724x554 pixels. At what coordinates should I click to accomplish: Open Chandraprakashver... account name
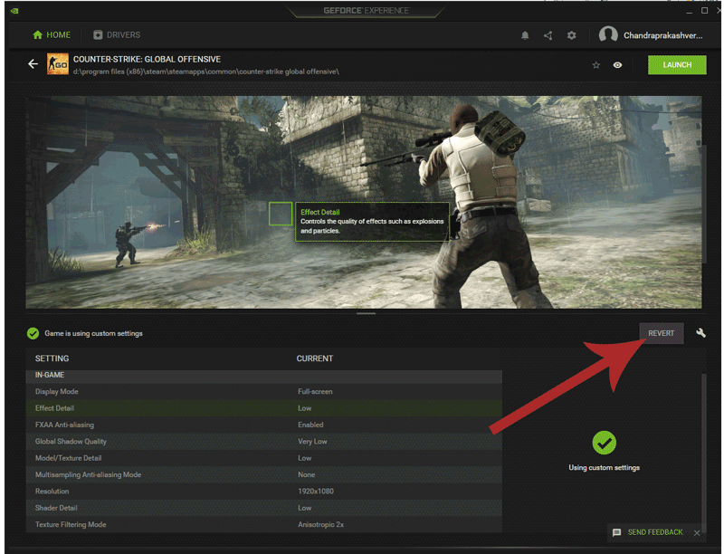click(x=663, y=35)
